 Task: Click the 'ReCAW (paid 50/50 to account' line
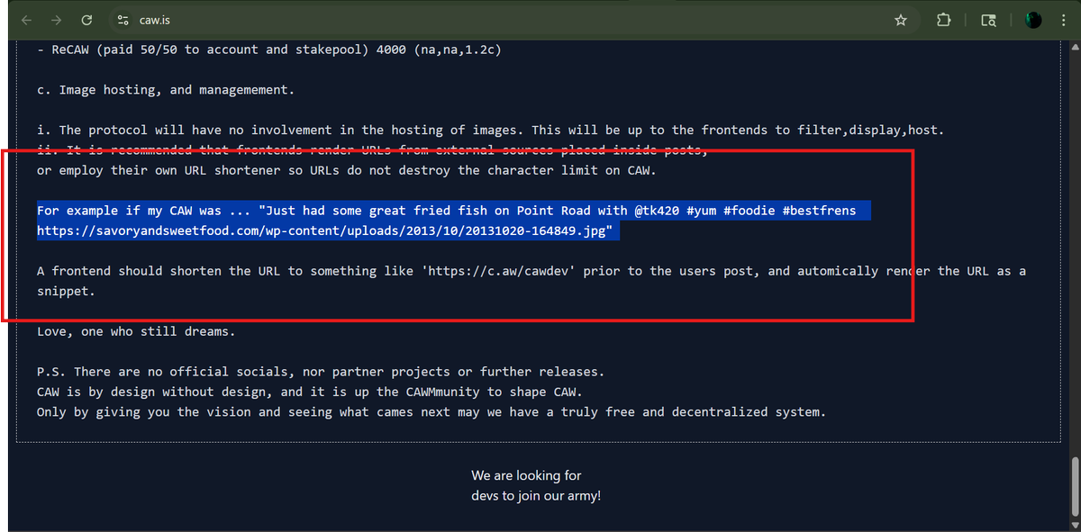(269, 50)
